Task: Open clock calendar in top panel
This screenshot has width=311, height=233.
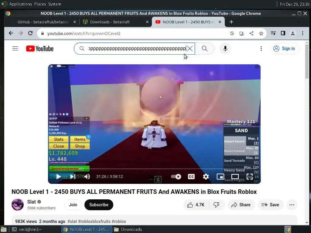Action: 295,4
